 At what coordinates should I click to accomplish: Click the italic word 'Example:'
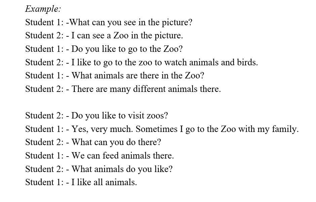tap(43, 9)
